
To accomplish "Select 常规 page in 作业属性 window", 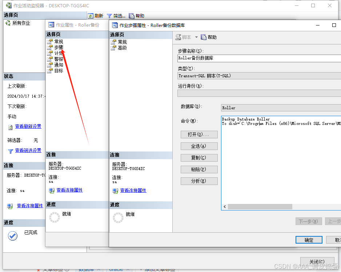I will 59,42.
